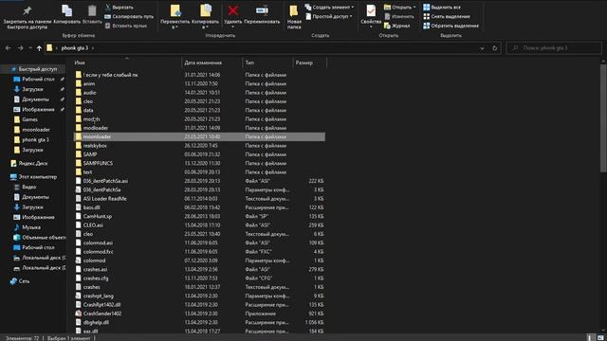
Task: Sort by Дата изменения column header
Action: pyautogui.click(x=212, y=63)
